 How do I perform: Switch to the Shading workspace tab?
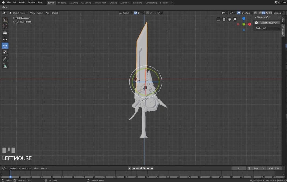(x=113, y=3)
